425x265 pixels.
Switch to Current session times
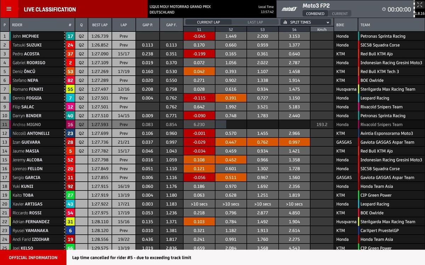coord(340,14)
